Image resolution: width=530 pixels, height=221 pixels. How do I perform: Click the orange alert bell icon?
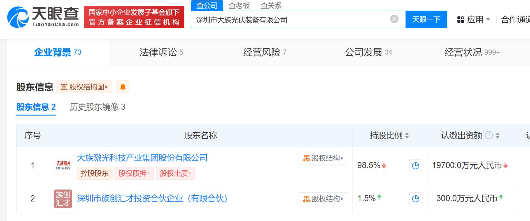pos(123,87)
